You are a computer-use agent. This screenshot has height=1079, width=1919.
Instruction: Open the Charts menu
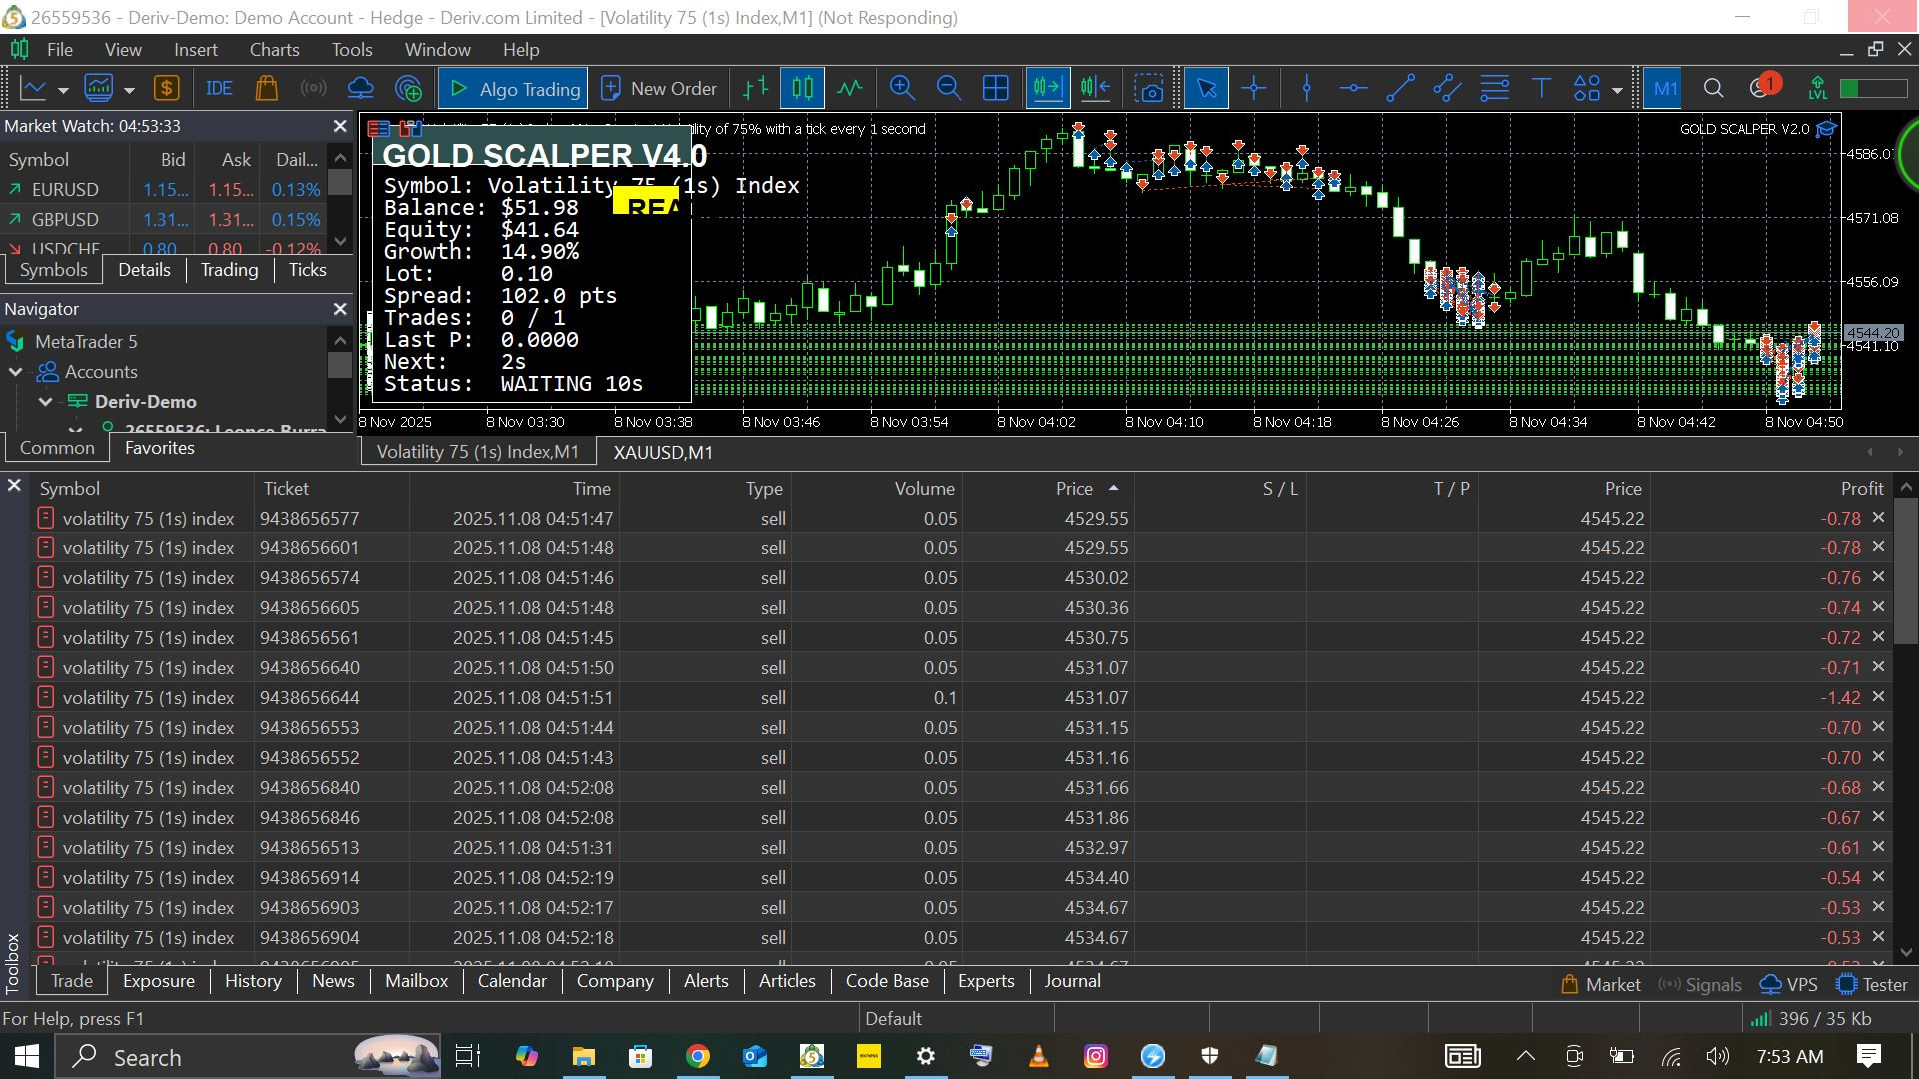274,50
